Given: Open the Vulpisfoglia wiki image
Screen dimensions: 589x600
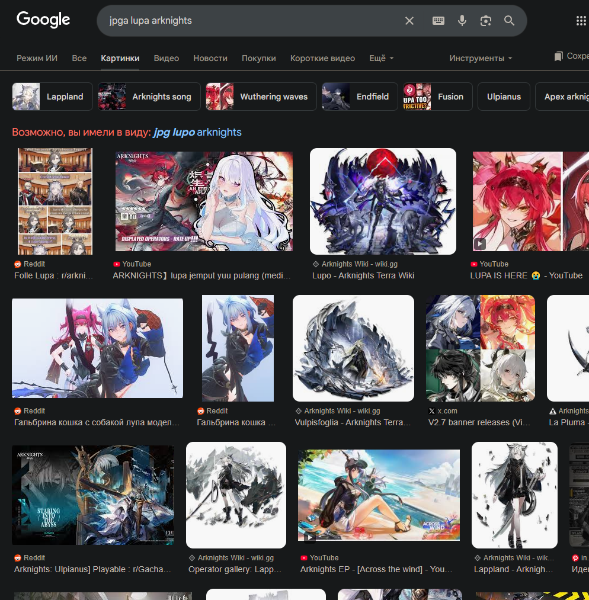Looking at the screenshot, I should coord(353,348).
